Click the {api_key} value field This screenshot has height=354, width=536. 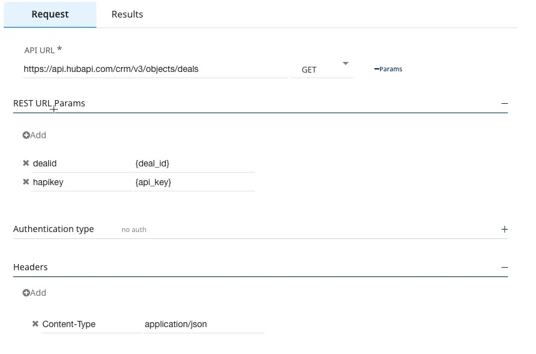coord(193,182)
